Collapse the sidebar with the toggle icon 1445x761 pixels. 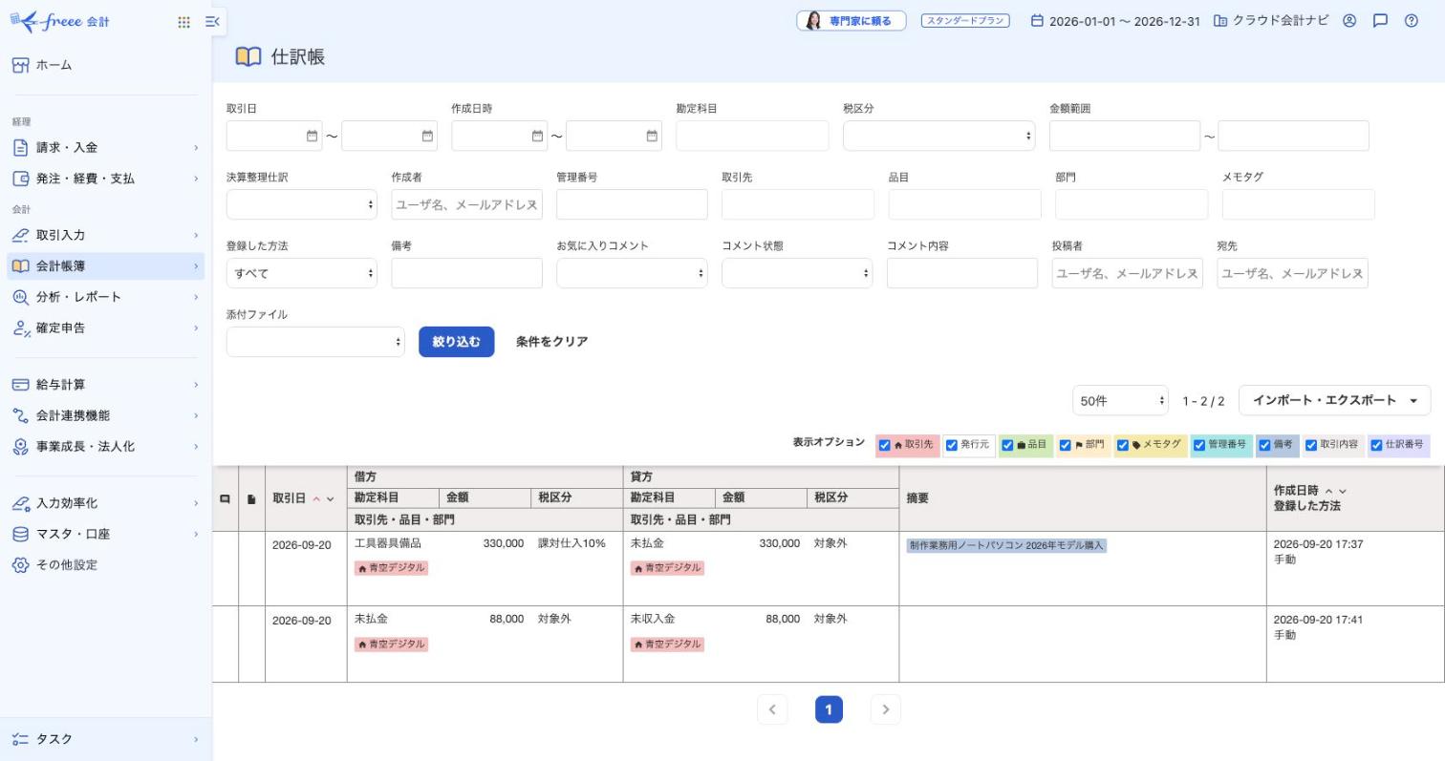[x=212, y=21]
